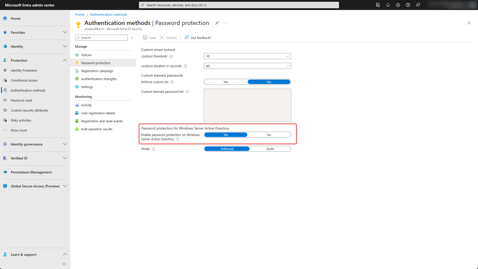Screen dimensions: 478x269
Task: Disable Windows Server AD password protection
Action: pyautogui.click(x=269, y=135)
